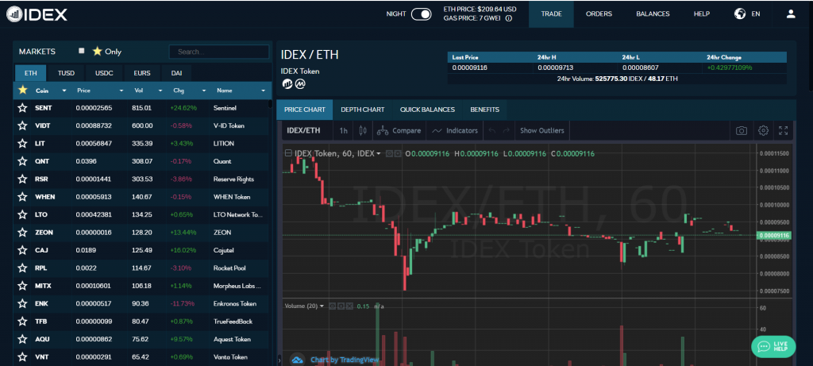The image size is (813, 366).
Task: Toggle chart fullscreen mode icon
Action: coord(784,131)
